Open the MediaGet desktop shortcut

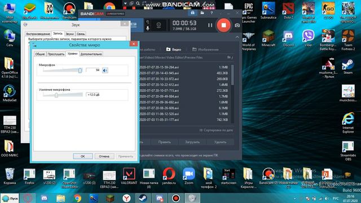pos(10,94)
